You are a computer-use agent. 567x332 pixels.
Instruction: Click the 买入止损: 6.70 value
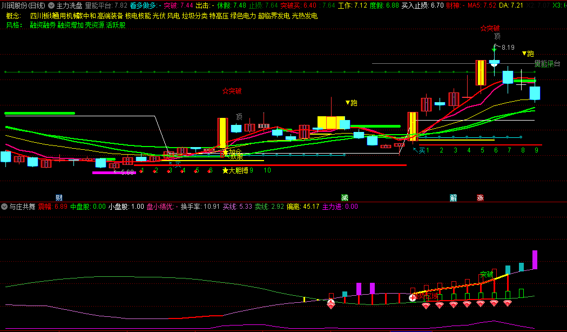coord(423,5)
